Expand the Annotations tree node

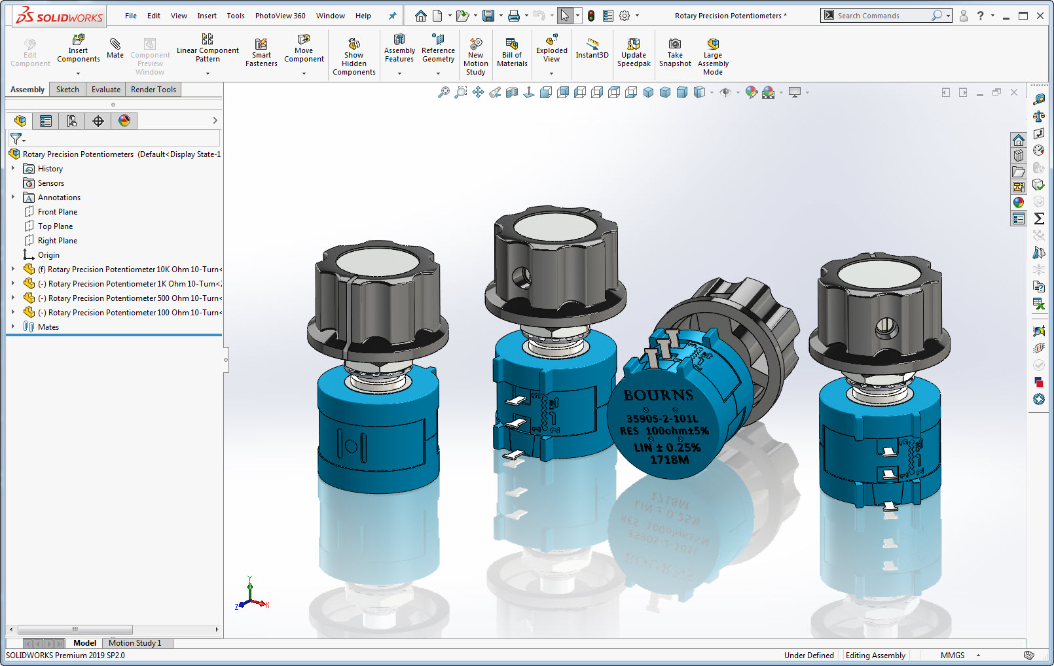tap(13, 197)
